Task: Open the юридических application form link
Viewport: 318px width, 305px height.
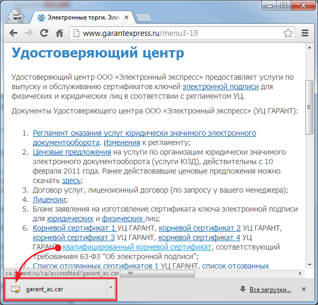Action: (70, 218)
